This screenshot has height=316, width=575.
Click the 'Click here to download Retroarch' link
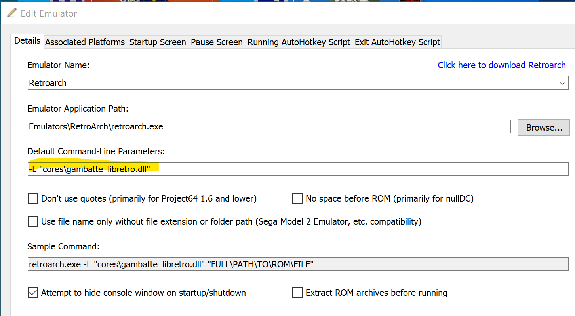[502, 65]
